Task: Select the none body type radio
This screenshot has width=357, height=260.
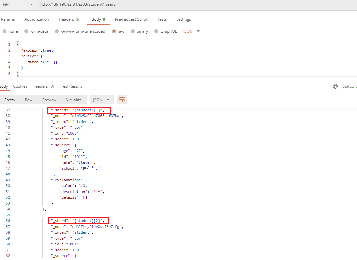Action: click(5, 31)
